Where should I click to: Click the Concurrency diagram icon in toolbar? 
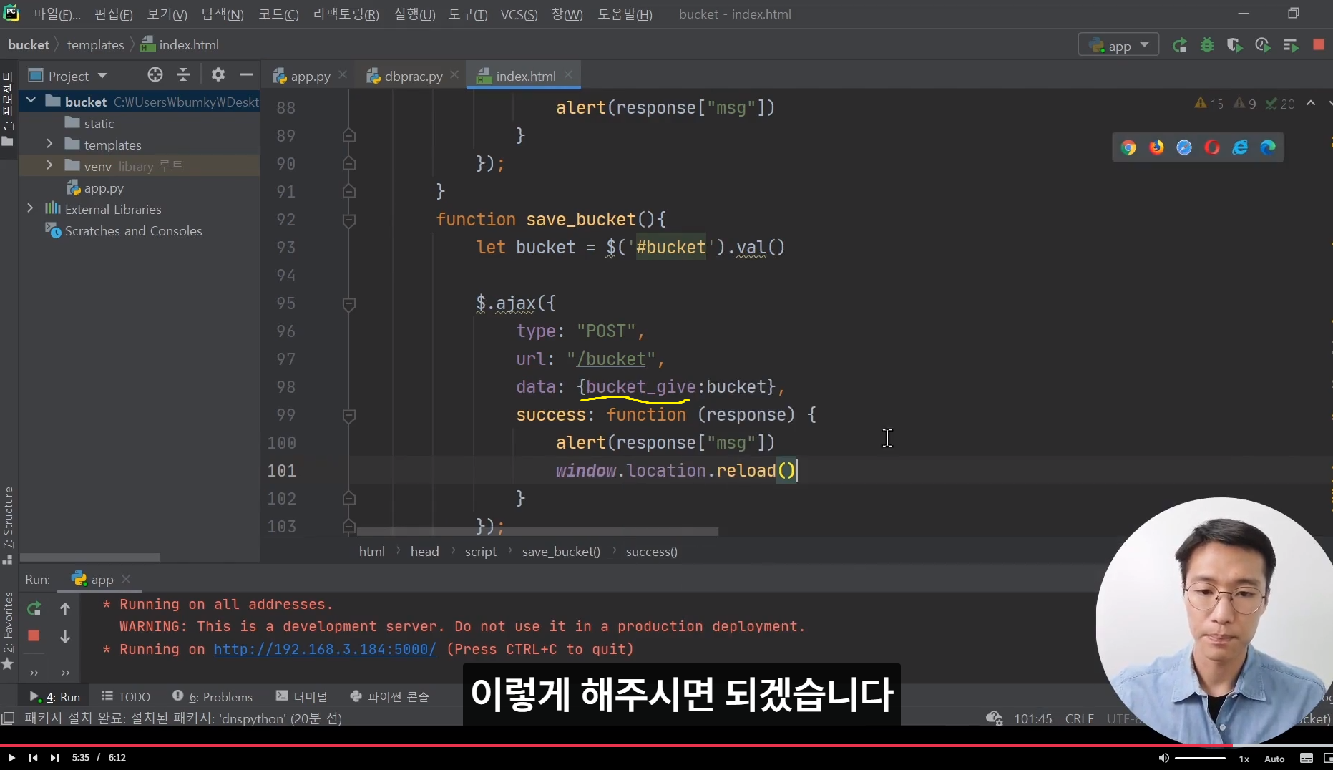point(1291,45)
